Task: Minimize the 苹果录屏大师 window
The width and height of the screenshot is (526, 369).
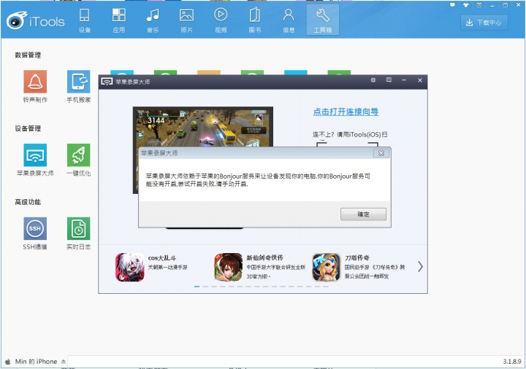Action: tap(404, 80)
